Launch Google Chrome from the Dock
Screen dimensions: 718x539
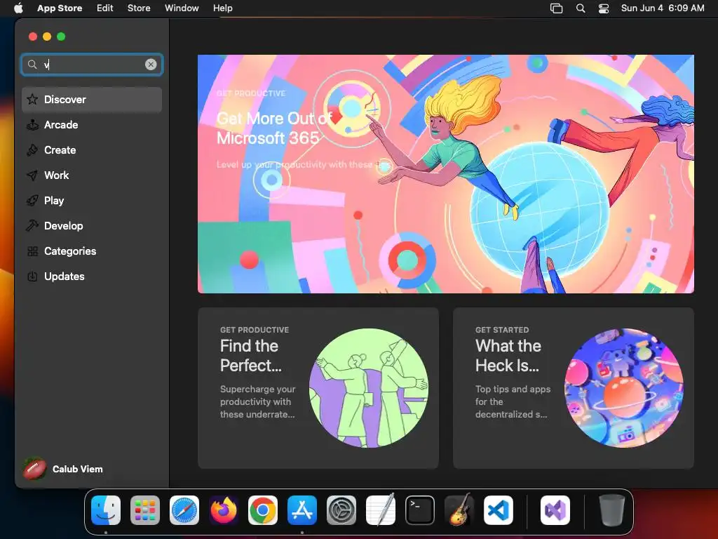(263, 510)
